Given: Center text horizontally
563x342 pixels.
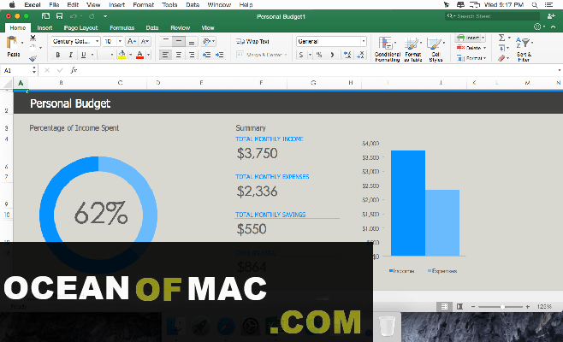Looking at the screenshot, I should click(179, 55).
